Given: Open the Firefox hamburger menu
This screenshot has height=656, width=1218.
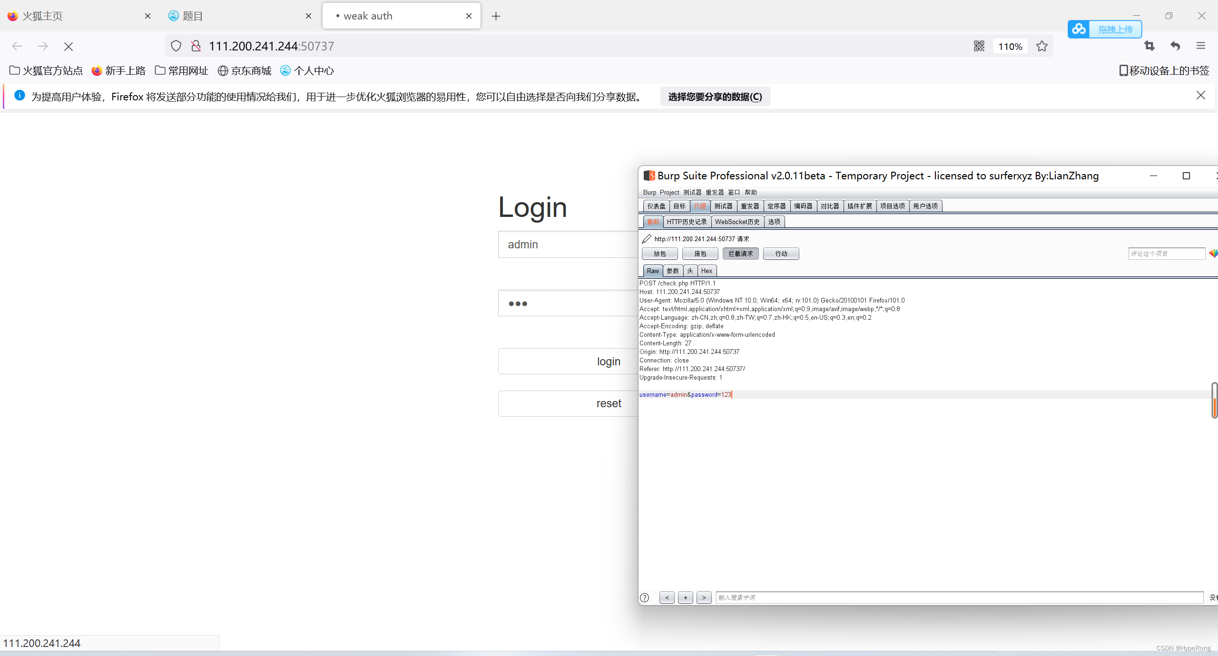Looking at the screenshot, I should tap(1201, 46).
